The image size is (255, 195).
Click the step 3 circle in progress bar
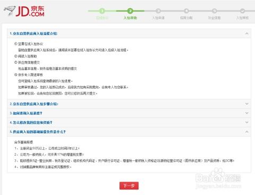click(158, 11)
